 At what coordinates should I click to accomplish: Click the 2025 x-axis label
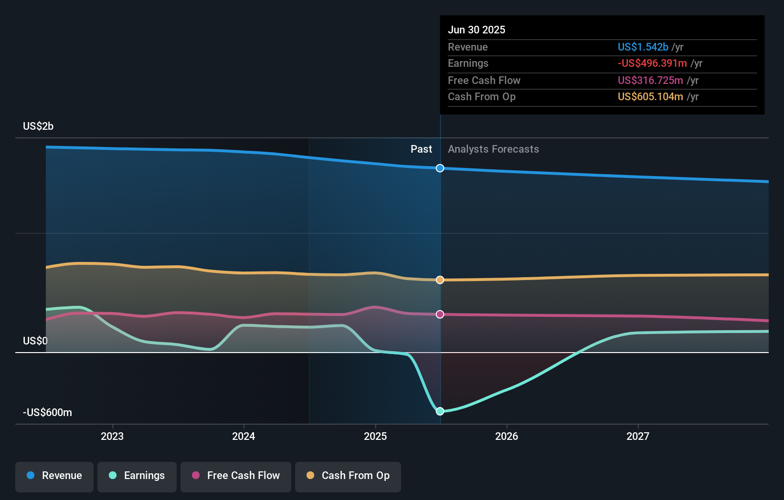click(x=375, y=437)
